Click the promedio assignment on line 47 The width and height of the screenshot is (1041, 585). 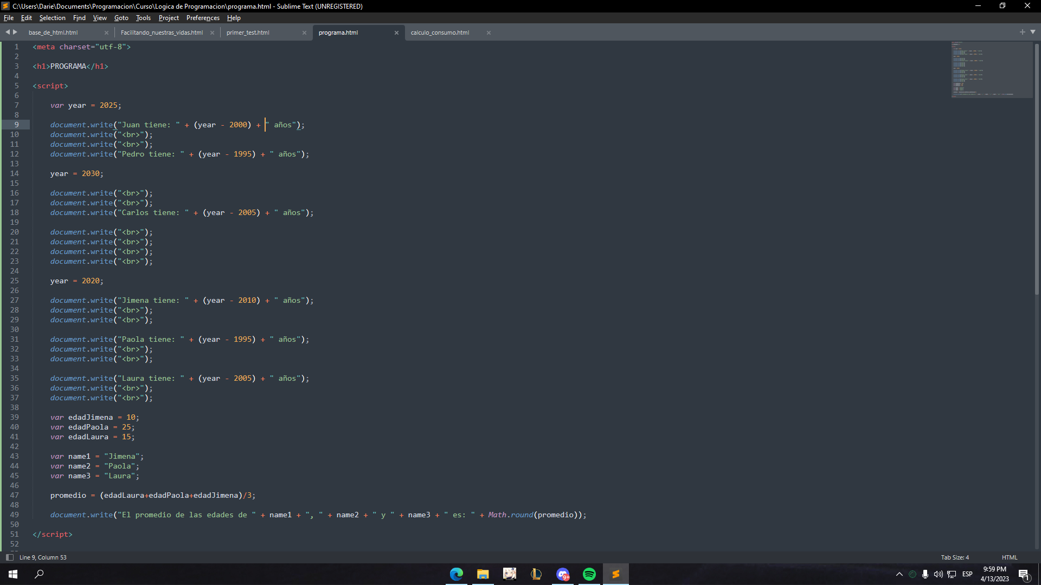(x=152, y=495)
